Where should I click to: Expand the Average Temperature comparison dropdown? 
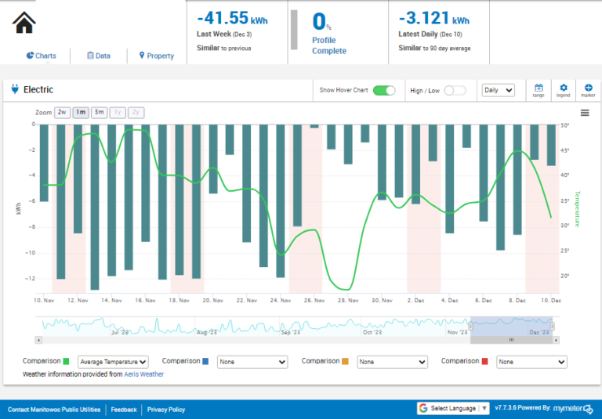point(113,362)
